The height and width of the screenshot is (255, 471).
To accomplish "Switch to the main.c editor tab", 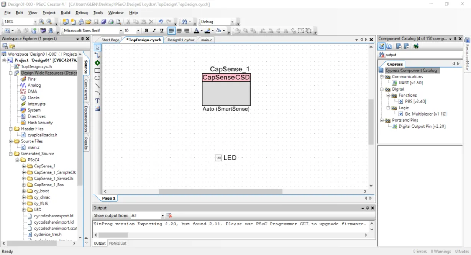I will [206, 40].
